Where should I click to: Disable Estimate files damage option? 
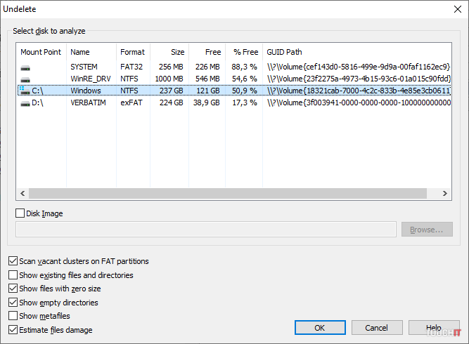click(x=13, y=329)
